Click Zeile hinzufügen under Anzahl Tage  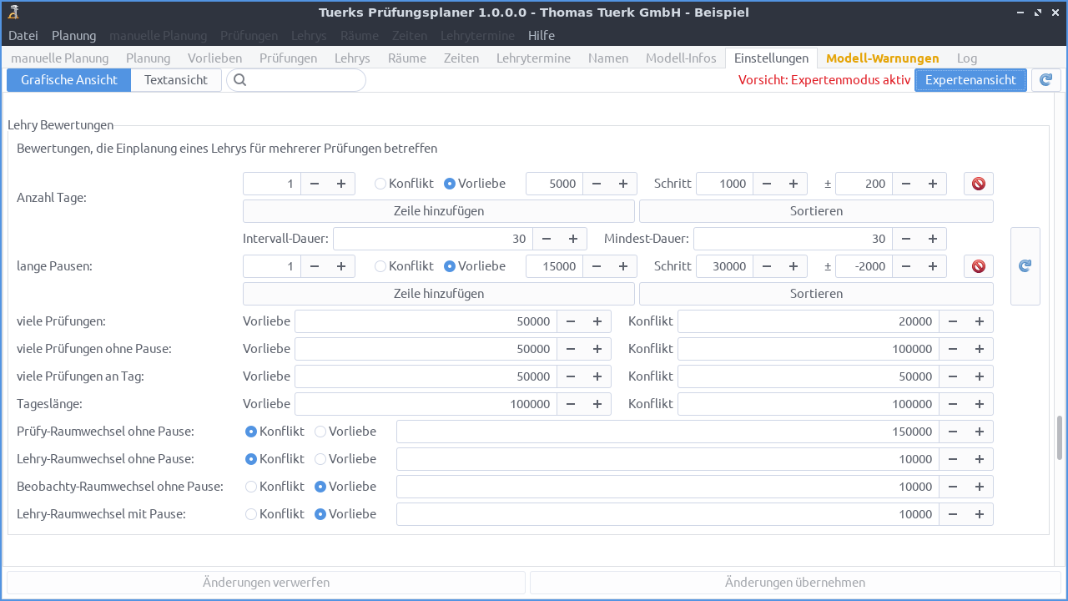point(438,210)
